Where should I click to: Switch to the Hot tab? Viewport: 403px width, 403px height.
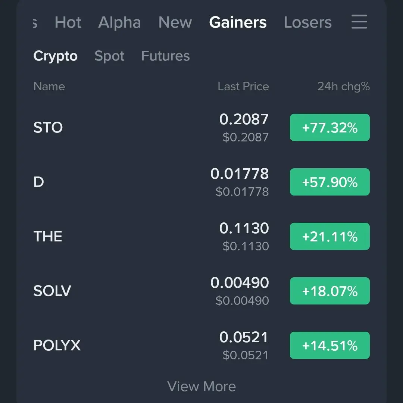tap(68, 23)
